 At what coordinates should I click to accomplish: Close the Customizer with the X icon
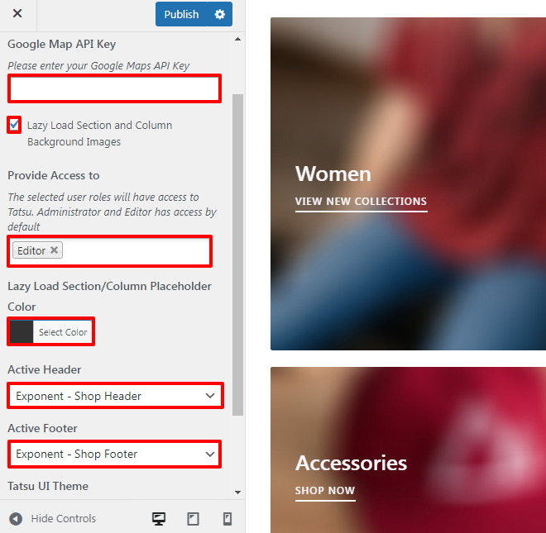(17, 13)
